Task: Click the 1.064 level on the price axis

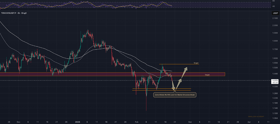Action: pos(275,118)
